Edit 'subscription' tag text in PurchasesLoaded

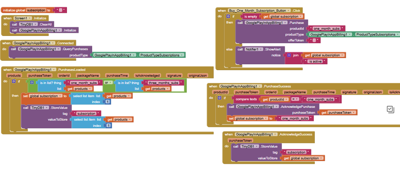pos(87,114)
